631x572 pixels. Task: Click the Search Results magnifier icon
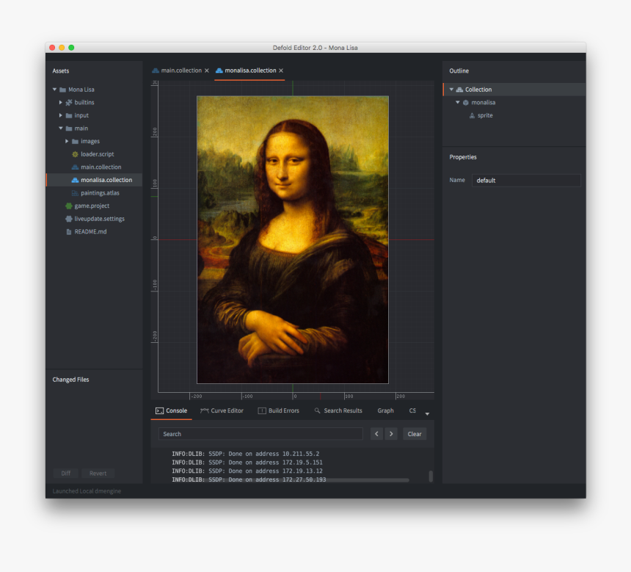tap(318, 410)
